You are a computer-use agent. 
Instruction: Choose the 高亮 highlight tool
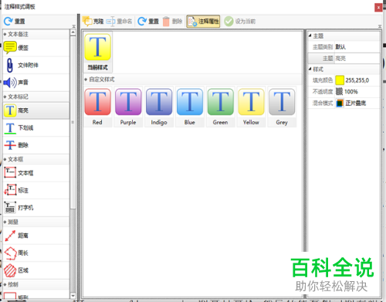tap(36, 110)
